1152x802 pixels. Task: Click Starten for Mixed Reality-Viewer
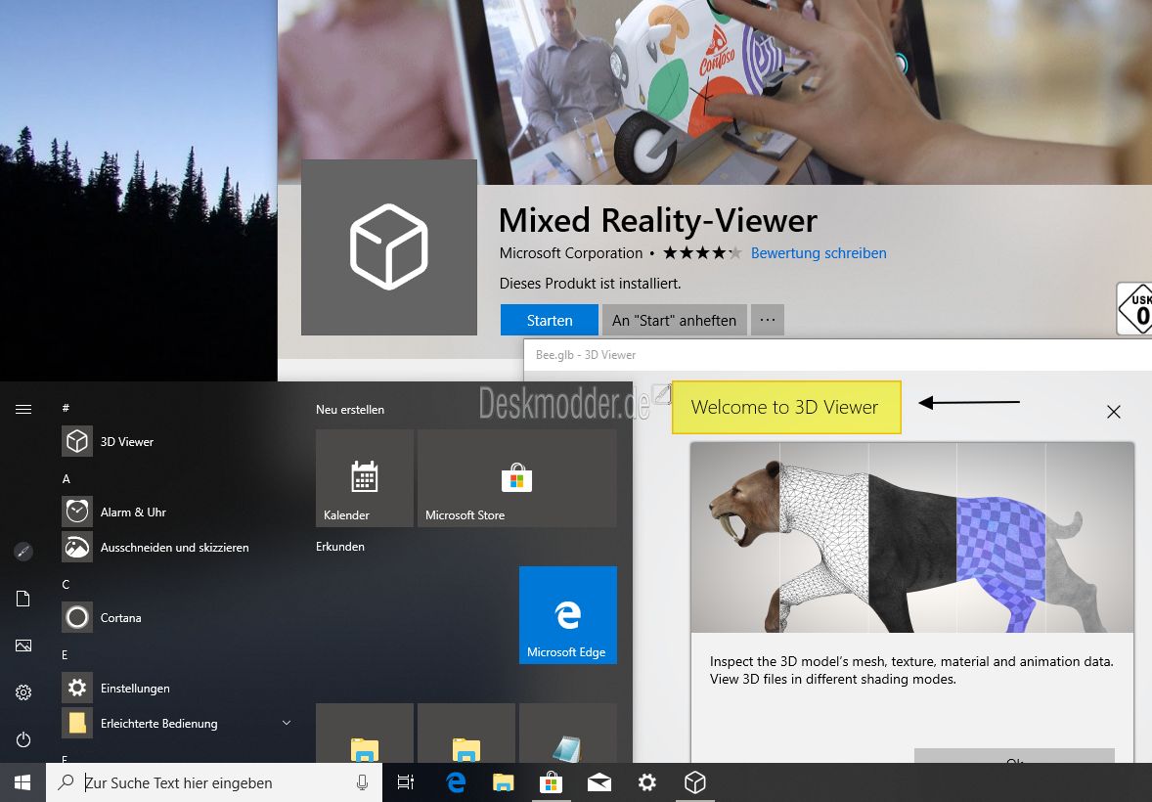550,320
